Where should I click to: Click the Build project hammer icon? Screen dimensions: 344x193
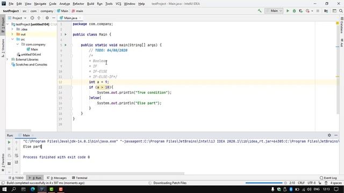(x=260, y=11)
